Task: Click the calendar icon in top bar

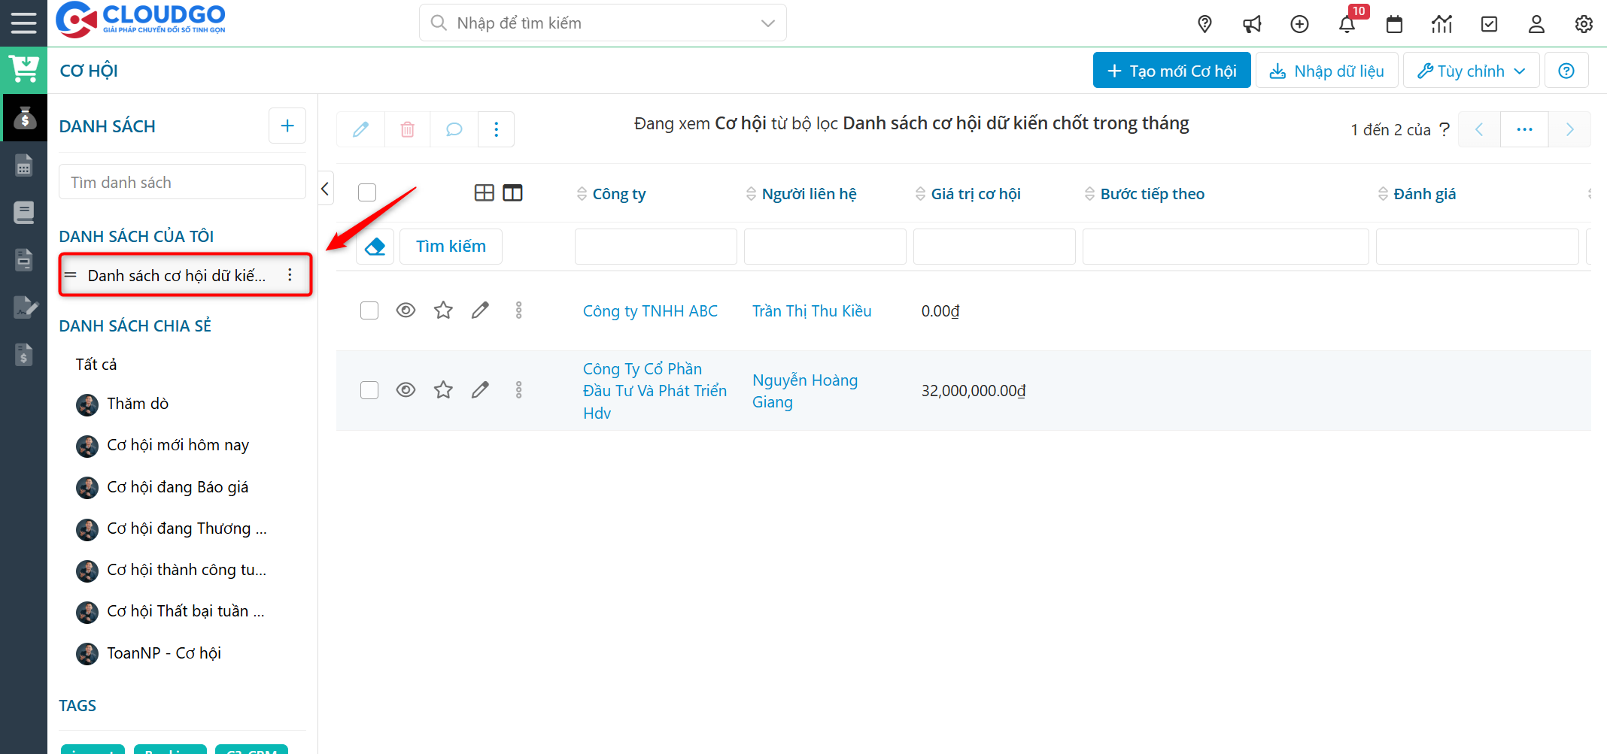Action: pos(1394,24)
